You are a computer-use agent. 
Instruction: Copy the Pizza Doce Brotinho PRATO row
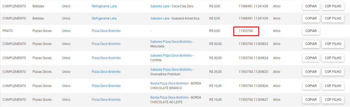(311, 31)
